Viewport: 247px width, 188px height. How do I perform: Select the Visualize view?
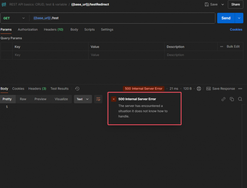point(61,99)
